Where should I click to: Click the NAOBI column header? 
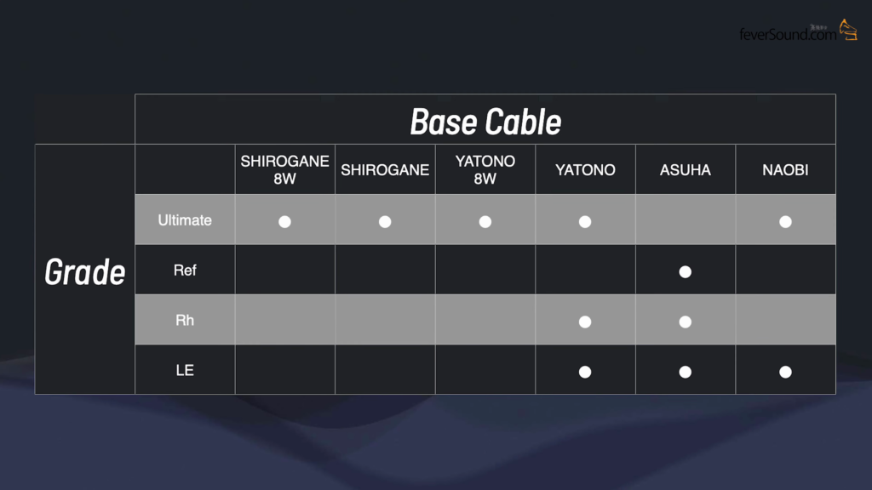click(785, 170)
